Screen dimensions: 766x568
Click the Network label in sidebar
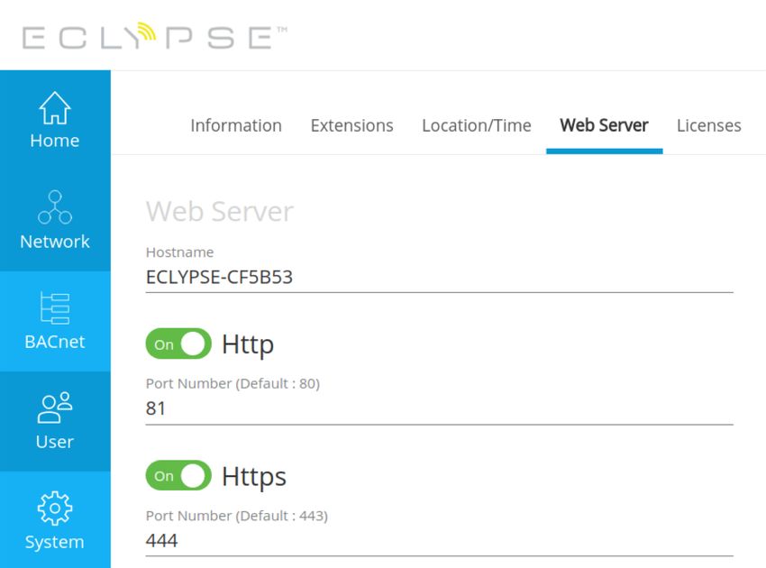(55, 242)
